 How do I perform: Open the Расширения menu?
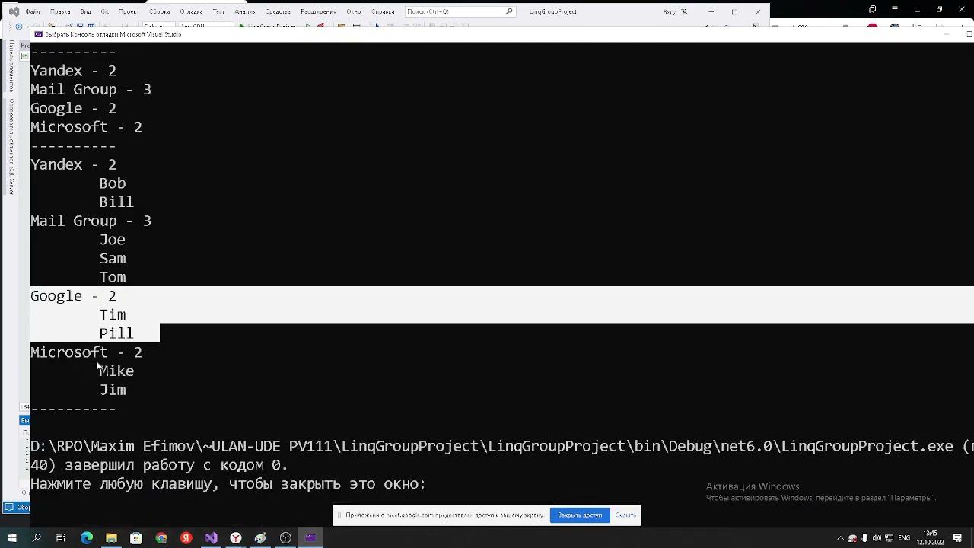[318, 11]
